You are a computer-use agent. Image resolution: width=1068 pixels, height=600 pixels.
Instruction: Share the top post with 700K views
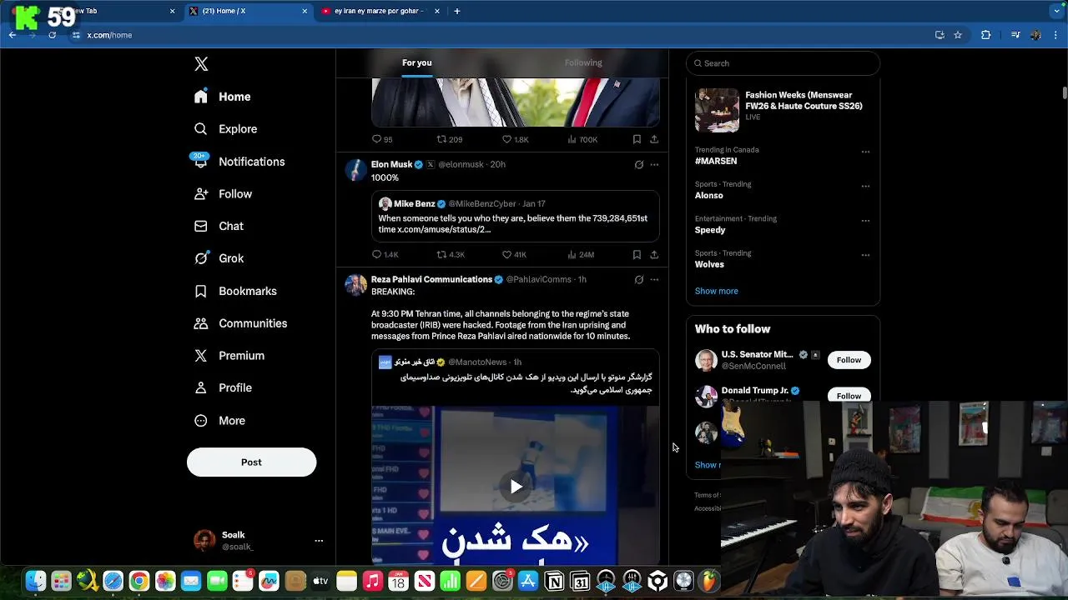[654, 140]
